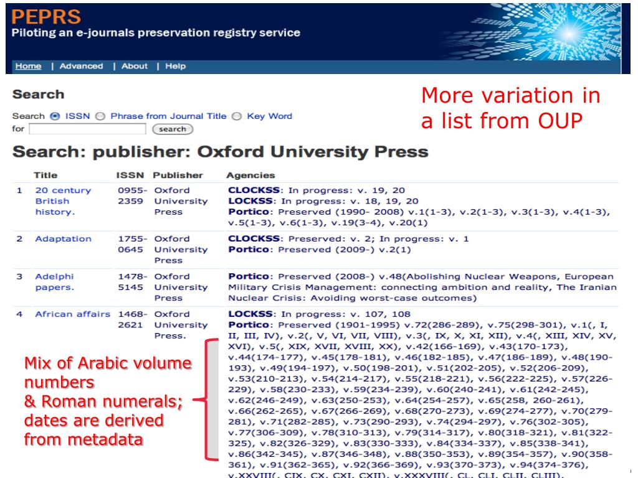Click the search text input field

87,129
